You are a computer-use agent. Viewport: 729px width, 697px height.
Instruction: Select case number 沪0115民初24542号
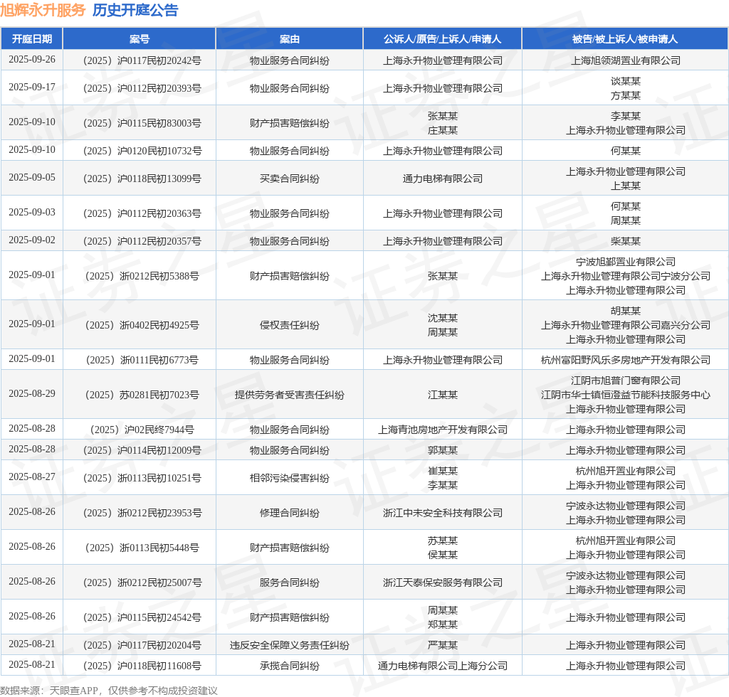159,617
